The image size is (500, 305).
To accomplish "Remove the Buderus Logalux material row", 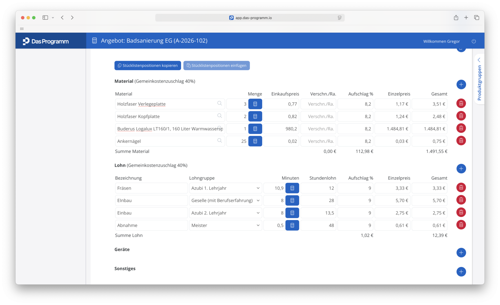I will pyautogui.click(x=461, y=128).
